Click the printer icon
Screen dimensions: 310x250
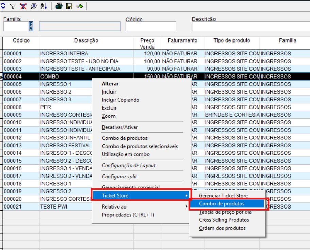59,6
